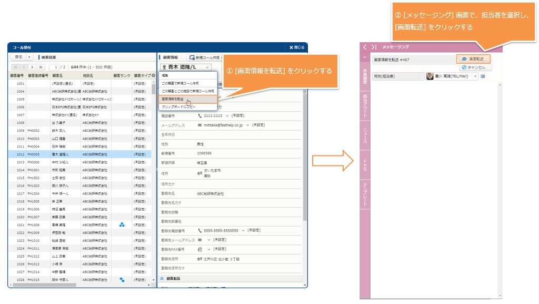The width and height of the screenshot is (539, 304).
Task: Click the fax icon in 勤務先FAX番号 row
Action: (x=199, y=249)
